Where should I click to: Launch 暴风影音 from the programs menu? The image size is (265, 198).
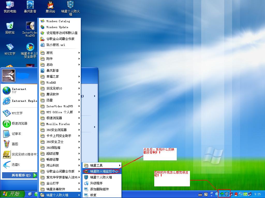click(60, 71)
